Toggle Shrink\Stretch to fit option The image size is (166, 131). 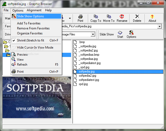[x=36, y=40]
